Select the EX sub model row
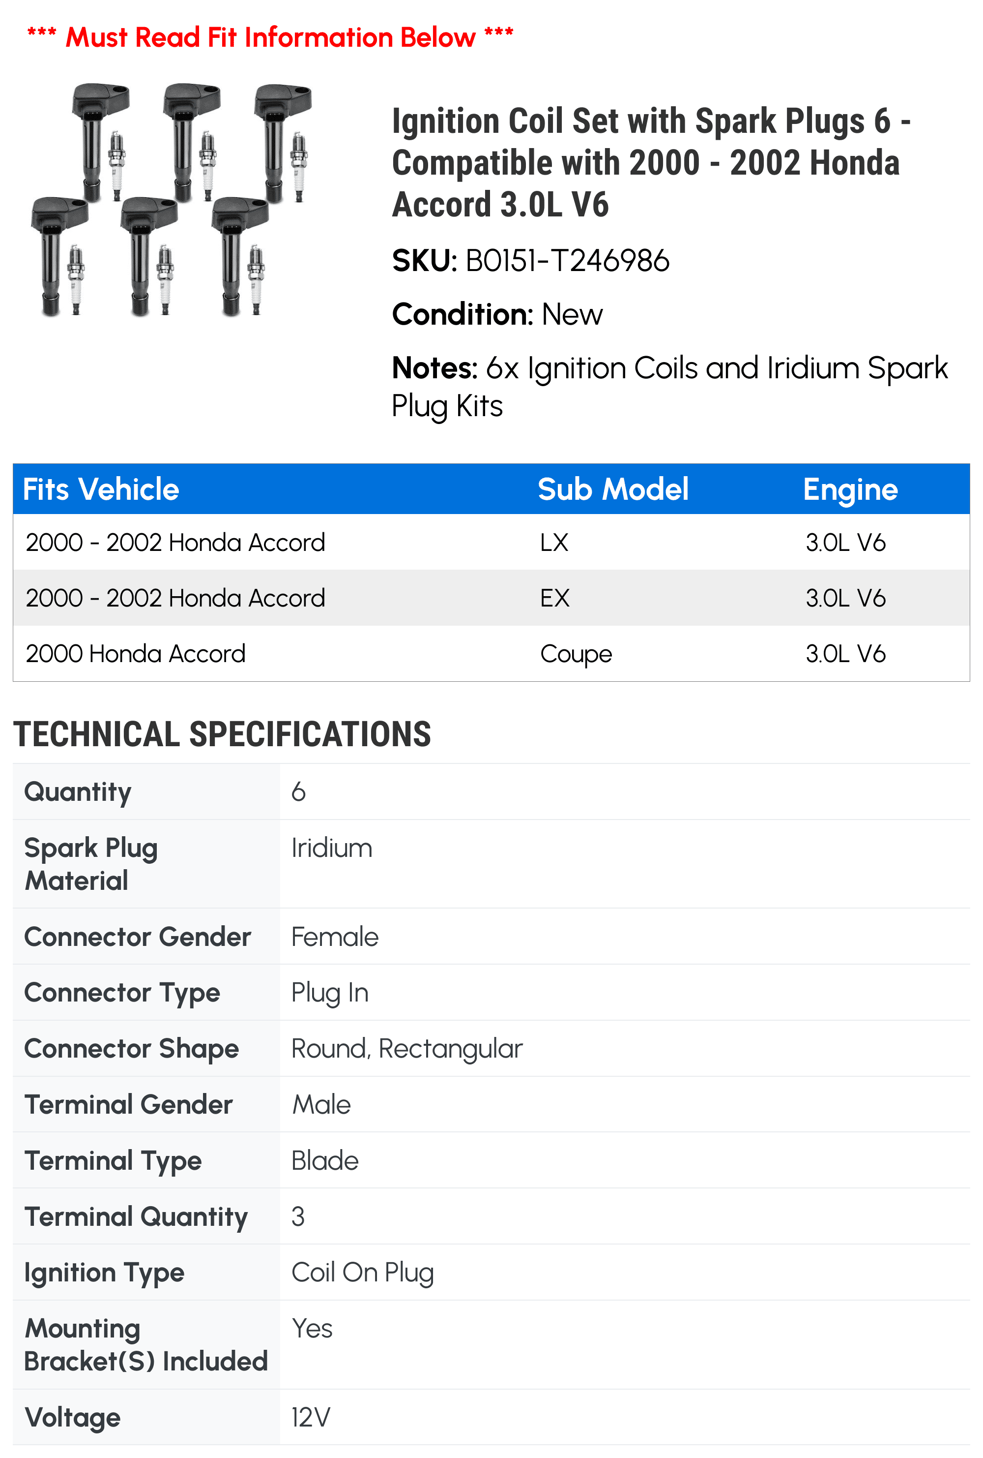 [x=491, y=598]
